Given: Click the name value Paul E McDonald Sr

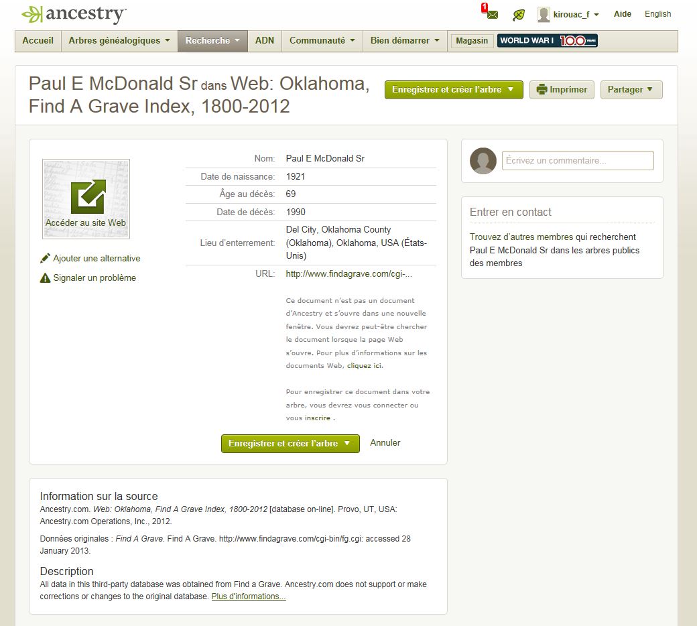Looking at the screenshot, I should click(325, 159).
